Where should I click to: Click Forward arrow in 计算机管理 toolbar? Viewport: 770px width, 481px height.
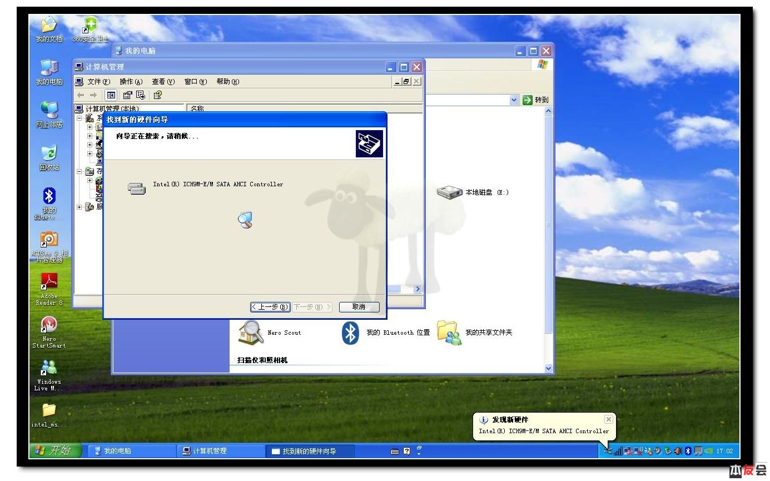tap(93, 95)
